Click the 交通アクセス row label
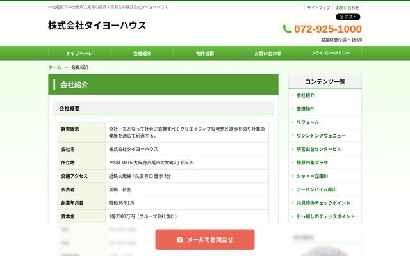410x256 pixels. (x=74, y=176)
